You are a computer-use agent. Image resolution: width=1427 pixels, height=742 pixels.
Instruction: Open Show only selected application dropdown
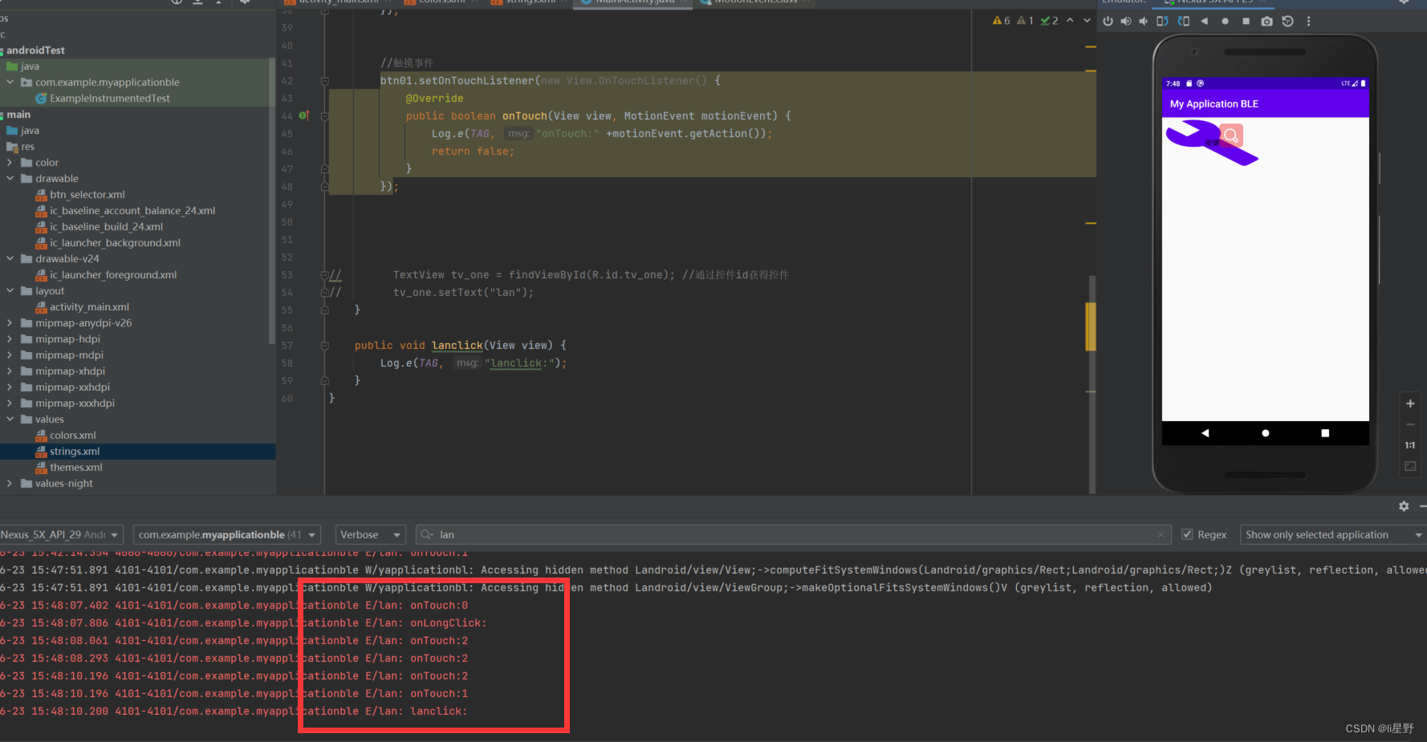point(1333,534)
